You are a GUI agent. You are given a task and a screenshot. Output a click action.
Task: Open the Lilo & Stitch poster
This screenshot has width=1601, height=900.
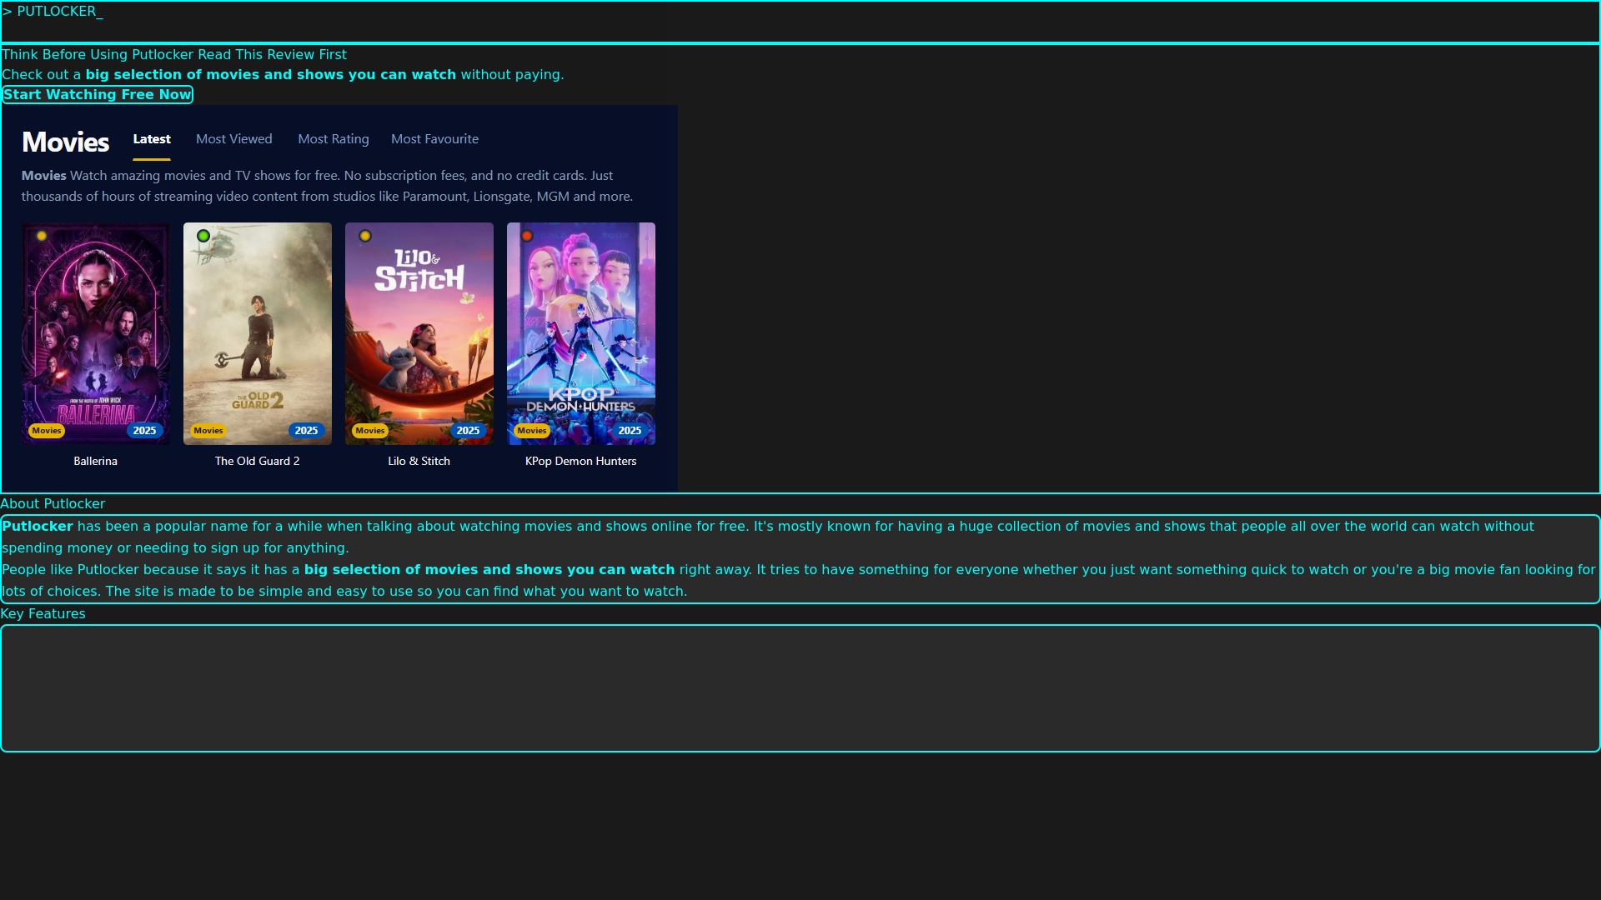tap(419, 333)
